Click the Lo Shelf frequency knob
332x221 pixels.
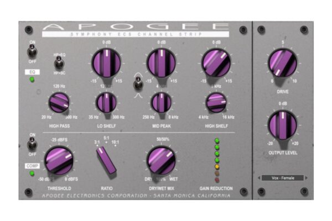pos(106,103)
